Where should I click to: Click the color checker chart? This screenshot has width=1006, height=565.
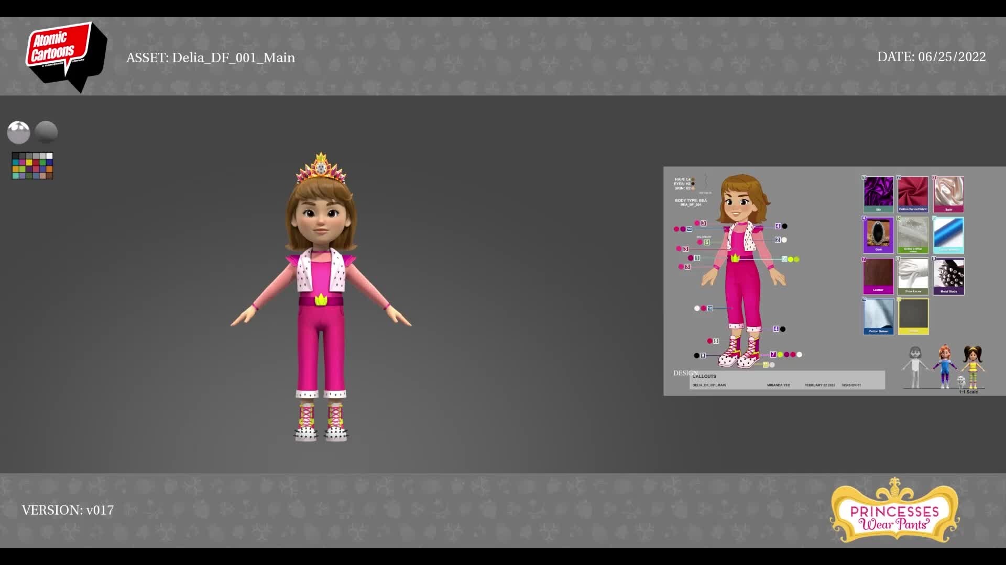click(32, 166)
